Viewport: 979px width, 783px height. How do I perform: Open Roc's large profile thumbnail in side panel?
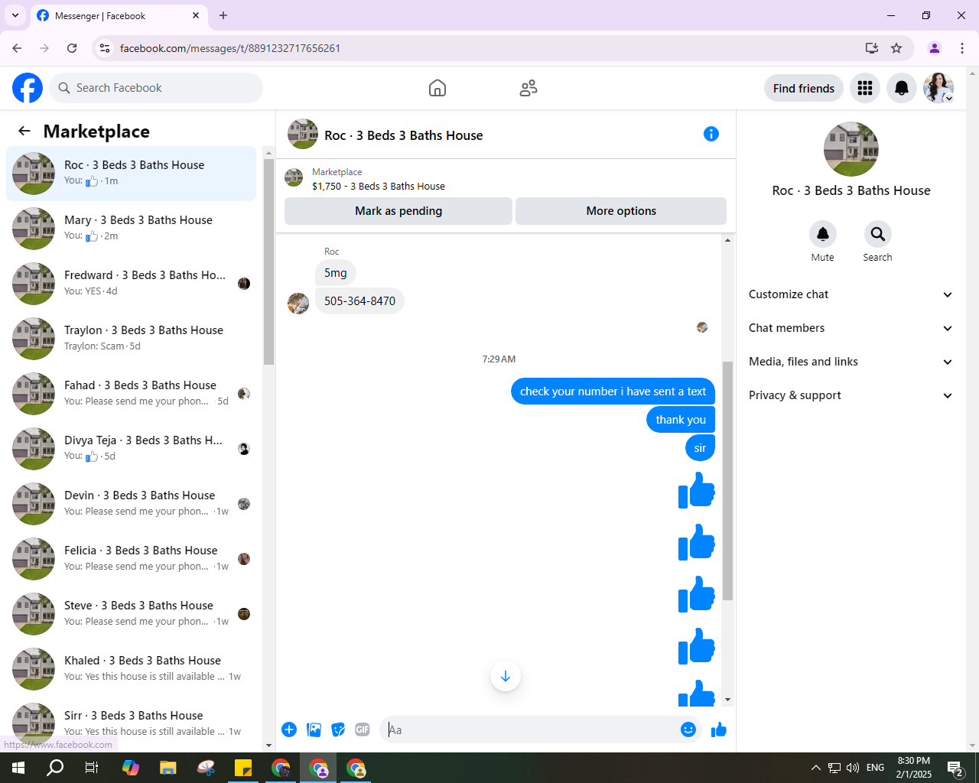pos(851,149)
